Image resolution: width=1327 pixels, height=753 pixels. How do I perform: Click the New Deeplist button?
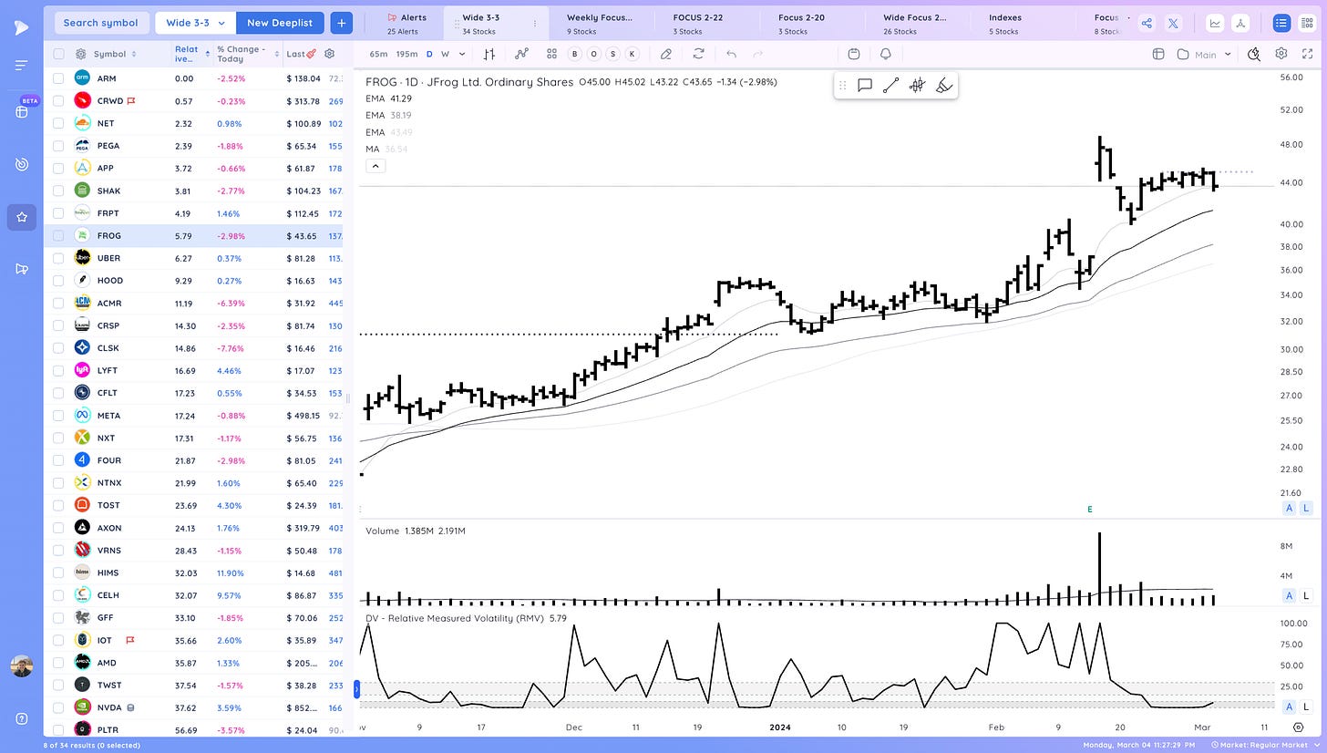tap(279, 23)
